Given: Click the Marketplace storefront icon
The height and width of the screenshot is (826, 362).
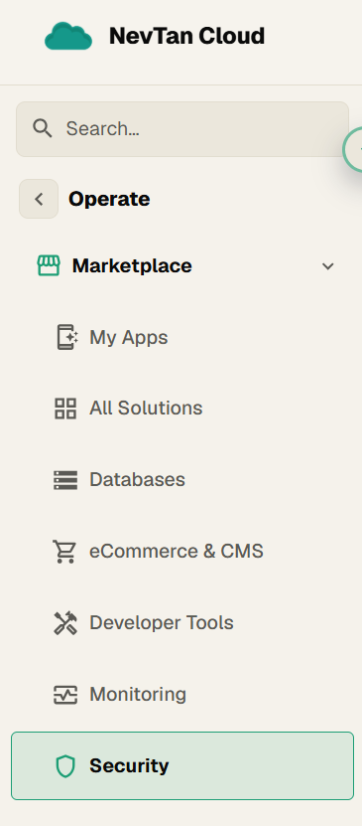Looking at the screenshot, I should click(x=49, y=265).
